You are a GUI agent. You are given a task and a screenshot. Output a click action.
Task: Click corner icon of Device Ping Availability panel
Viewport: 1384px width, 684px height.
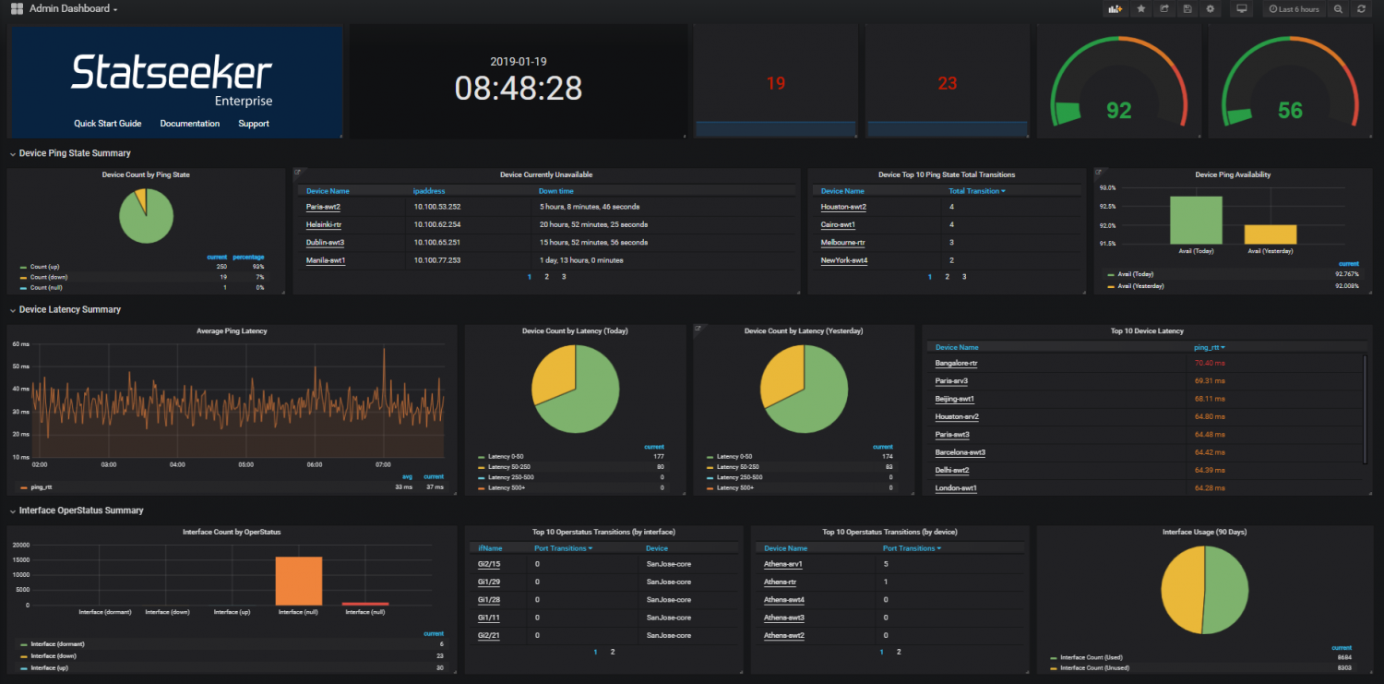[1098, 172]
